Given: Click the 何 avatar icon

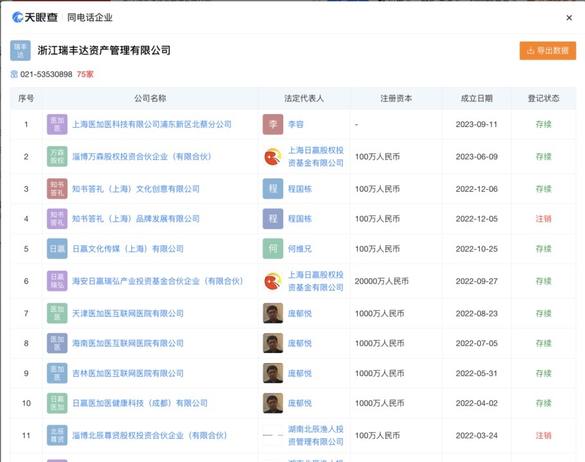Looking at the screenshot, I should click(273, 249).
